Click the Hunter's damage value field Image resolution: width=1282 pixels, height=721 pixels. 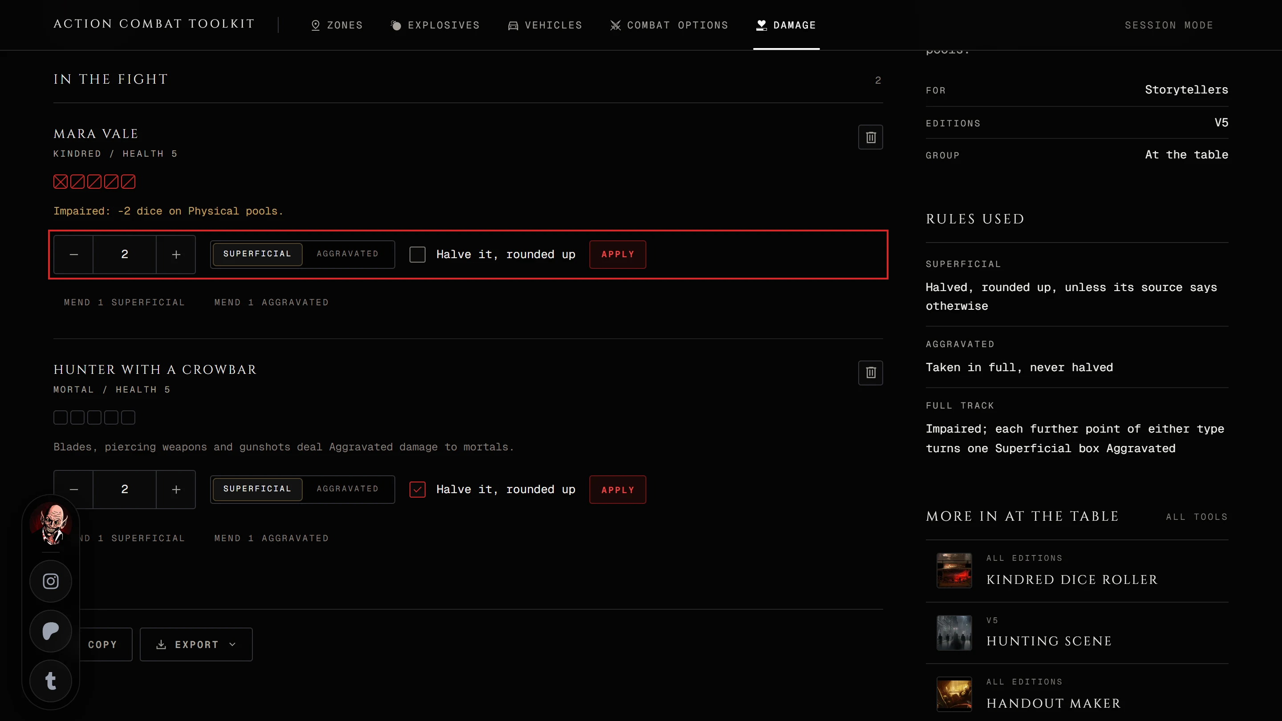(x=125, y=490)
